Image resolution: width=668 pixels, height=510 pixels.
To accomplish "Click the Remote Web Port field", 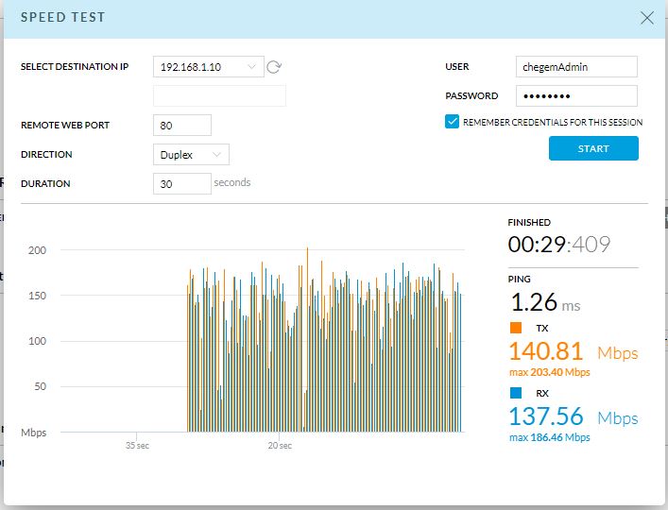I will coord(182,126).
